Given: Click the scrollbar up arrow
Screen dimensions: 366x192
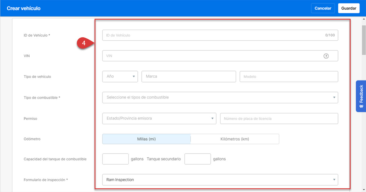Looking at the screenshot, I should tap(364, 19).
